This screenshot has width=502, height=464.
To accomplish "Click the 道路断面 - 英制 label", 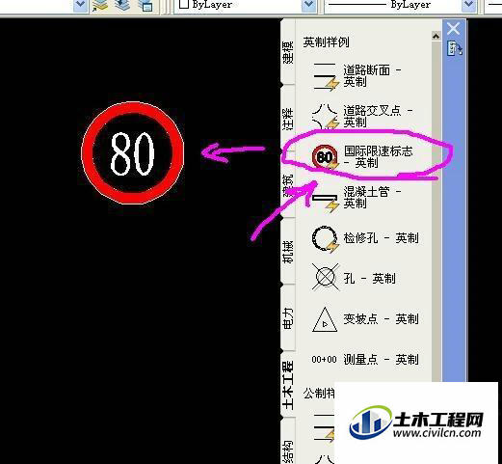I will [x=373, y=76].
